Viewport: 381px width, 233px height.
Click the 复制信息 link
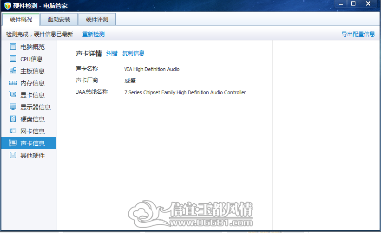[x=133, y=53]
